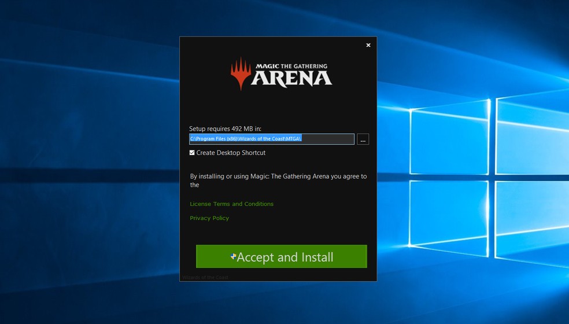Image resolution: width=569 pixels, height=324 pixels.
Task: Browse for install folder with the ellipsis button
Action: [x=363, y=139]
